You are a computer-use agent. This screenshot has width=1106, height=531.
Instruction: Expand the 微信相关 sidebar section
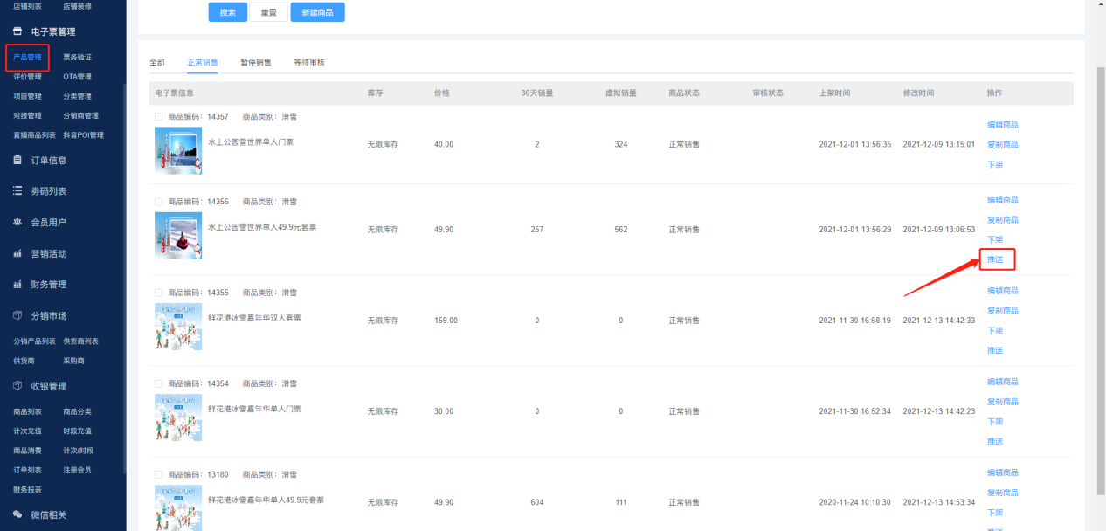pyautogui.click(x=49, y=514)
